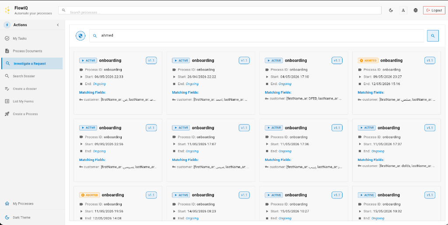
Task: Click 'End: 12/05/2026 14:08' text
Action: coord(103,218)
